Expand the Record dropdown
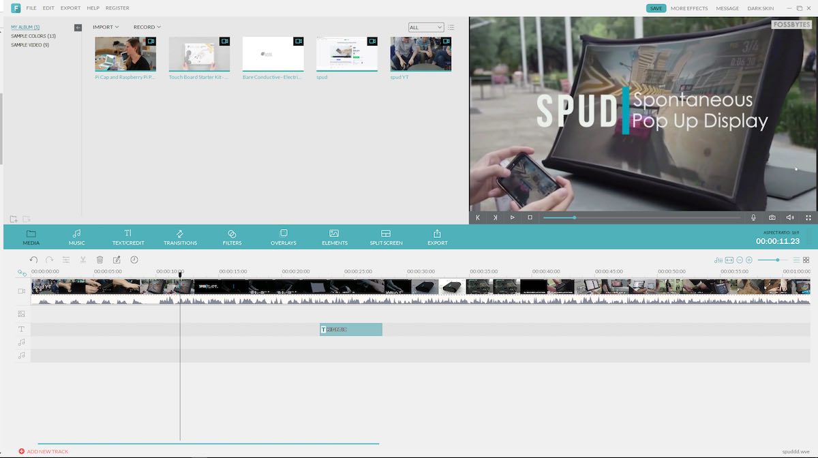Viewport: 818px width, 458px height. [147, 27]
